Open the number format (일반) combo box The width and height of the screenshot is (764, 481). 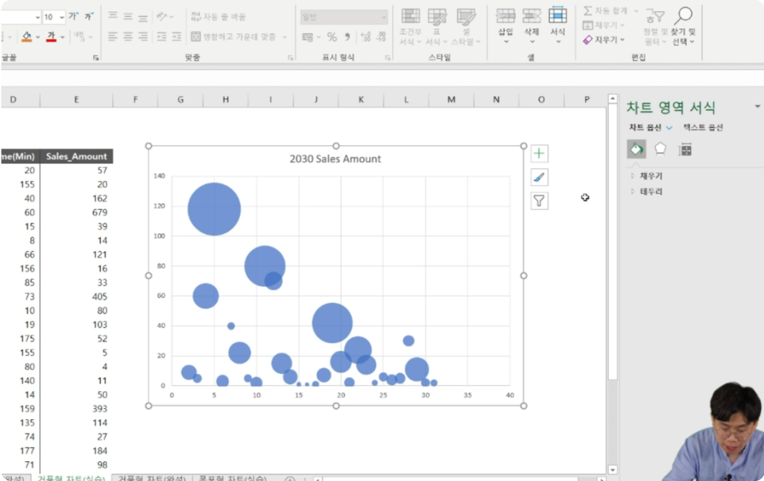click(x=344, y=17)
